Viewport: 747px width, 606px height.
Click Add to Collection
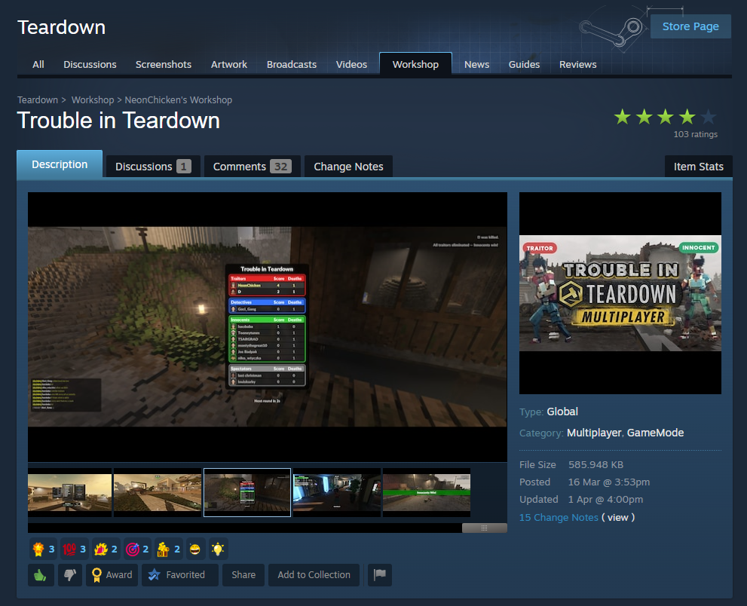tap(314, 575)
